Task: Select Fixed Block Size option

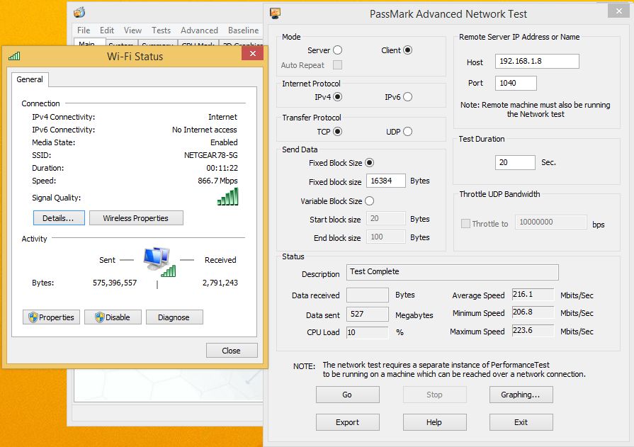Action: point(369,163)
